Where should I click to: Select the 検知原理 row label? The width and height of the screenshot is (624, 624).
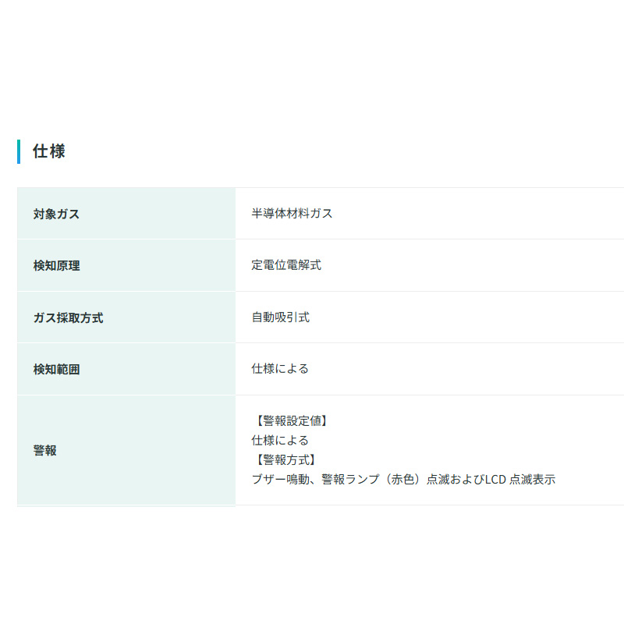pos(56,266)
